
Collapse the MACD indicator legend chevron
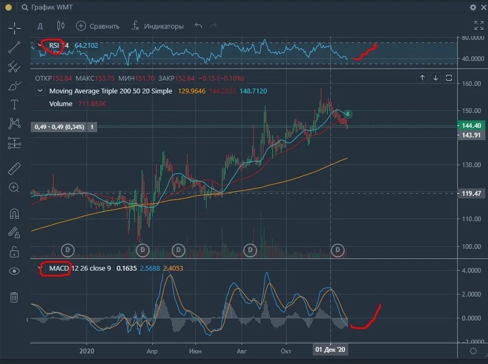tap(39, 268)
